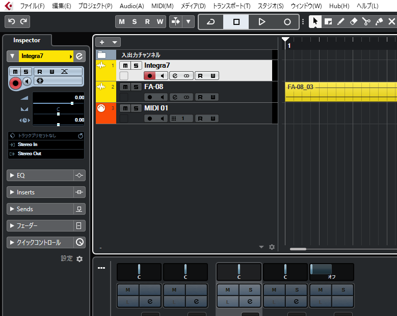Adjust Inspector pan slider at C
This screenshot has width=397, height=316.
click(58, 114)
